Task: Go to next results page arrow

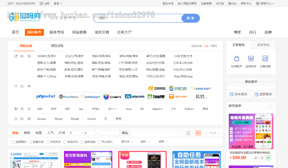Action: click(219, 133)
